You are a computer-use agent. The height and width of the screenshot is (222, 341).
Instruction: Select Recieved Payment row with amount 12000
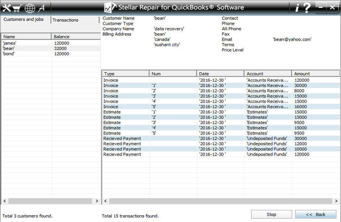point(220,143)
